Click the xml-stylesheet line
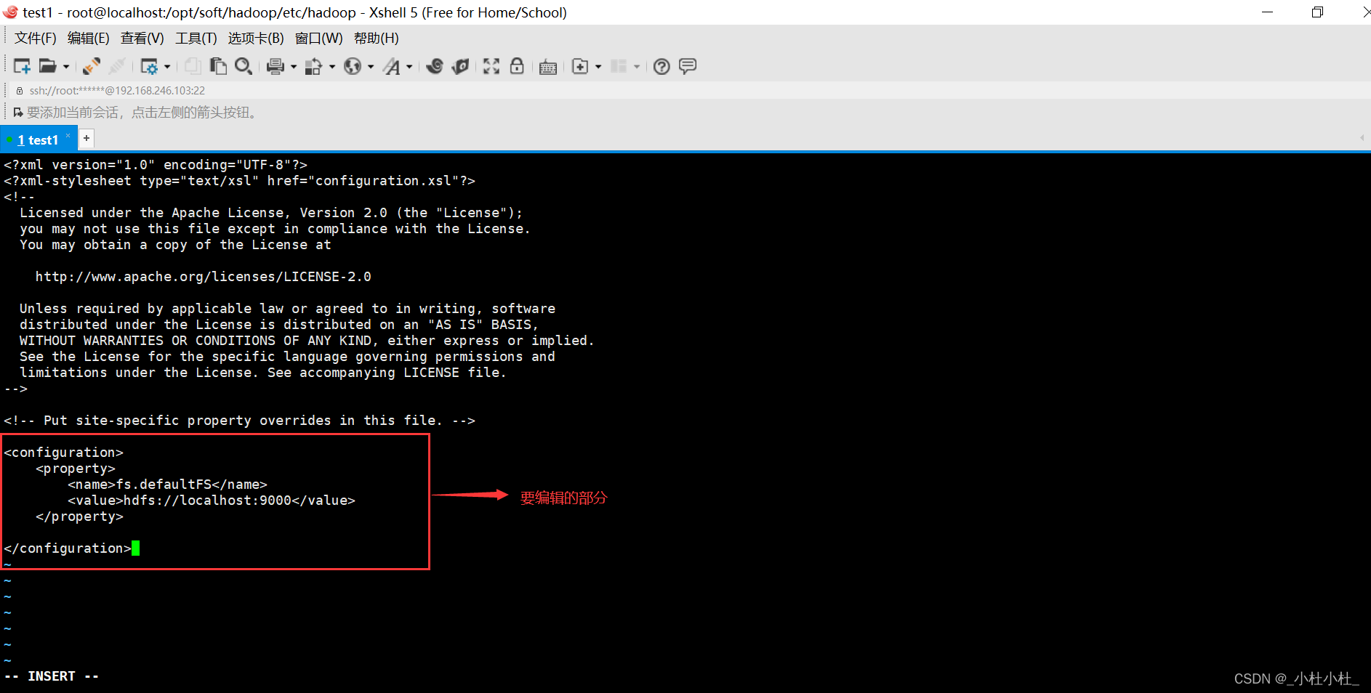The width and height of the screenshot is (1371, 693). click(240, 181)
